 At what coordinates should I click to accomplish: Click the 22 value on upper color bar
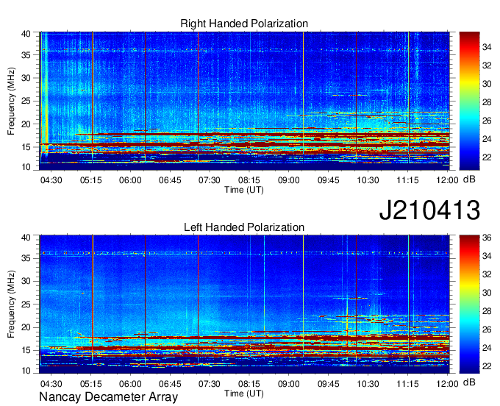487,157
